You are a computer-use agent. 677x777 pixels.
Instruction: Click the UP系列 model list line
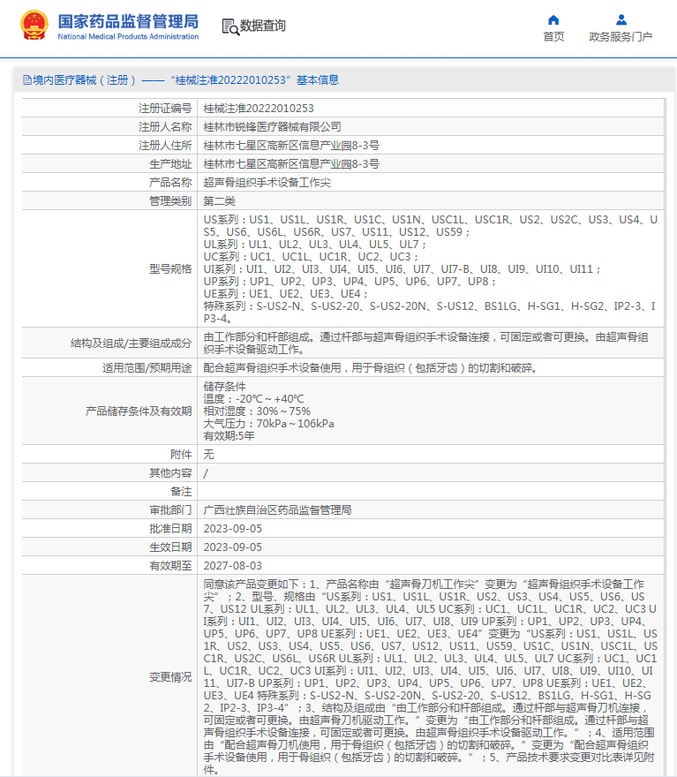point(350,282)
